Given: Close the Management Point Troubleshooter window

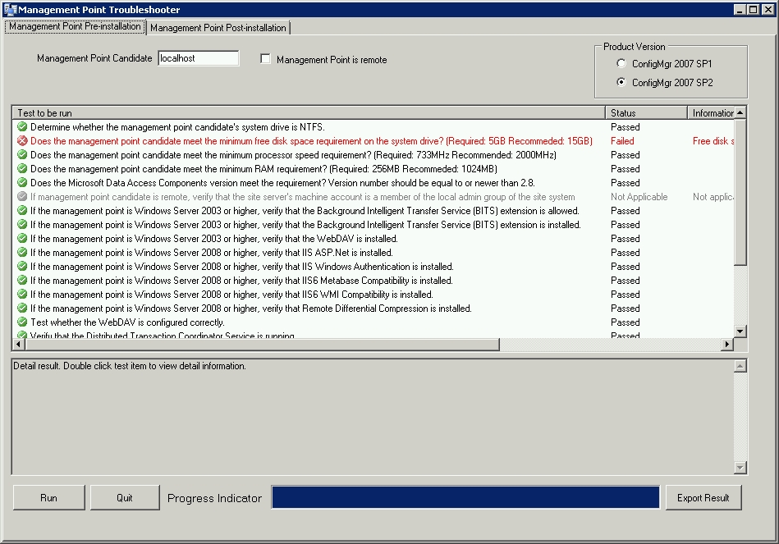Looking at the screenshot, I should coord(768,10).
